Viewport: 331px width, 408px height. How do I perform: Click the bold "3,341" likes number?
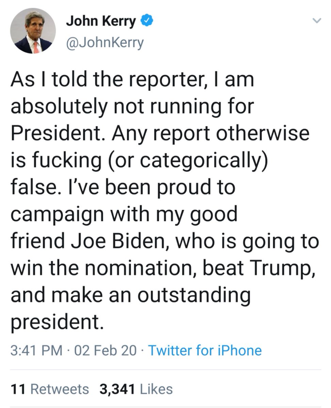click(117, 389)
